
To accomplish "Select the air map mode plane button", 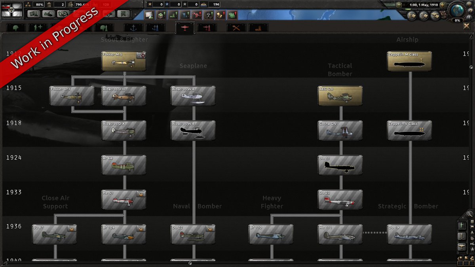I will coord(462,247).
